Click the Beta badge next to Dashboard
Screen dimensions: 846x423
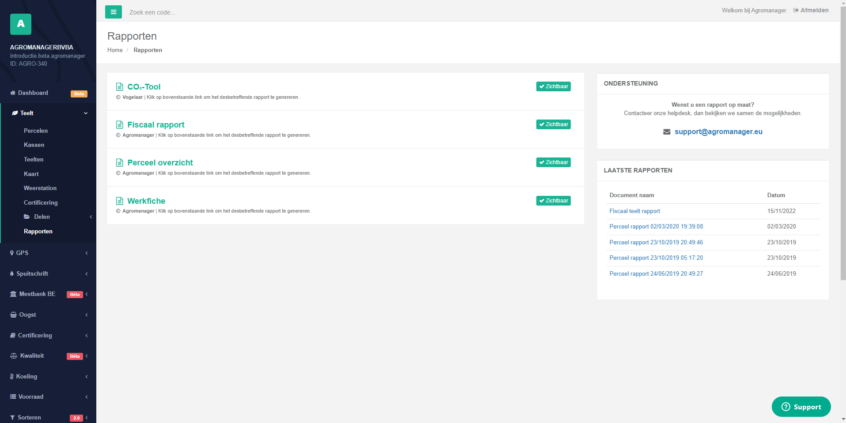pos(79,94)
